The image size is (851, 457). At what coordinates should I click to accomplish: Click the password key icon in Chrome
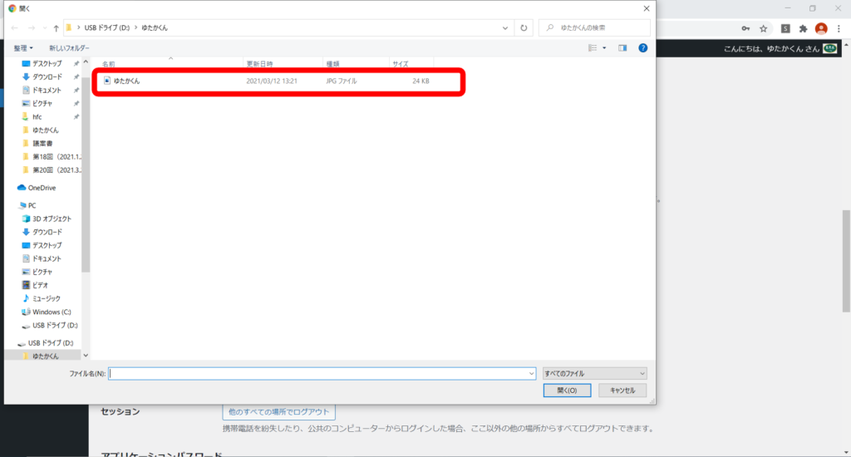[x=744, y=28]
